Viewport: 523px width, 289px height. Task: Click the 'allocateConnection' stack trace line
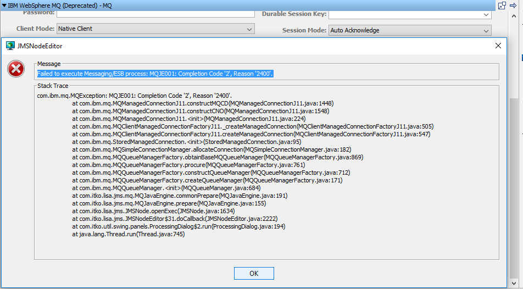click(x=212, y=149)
